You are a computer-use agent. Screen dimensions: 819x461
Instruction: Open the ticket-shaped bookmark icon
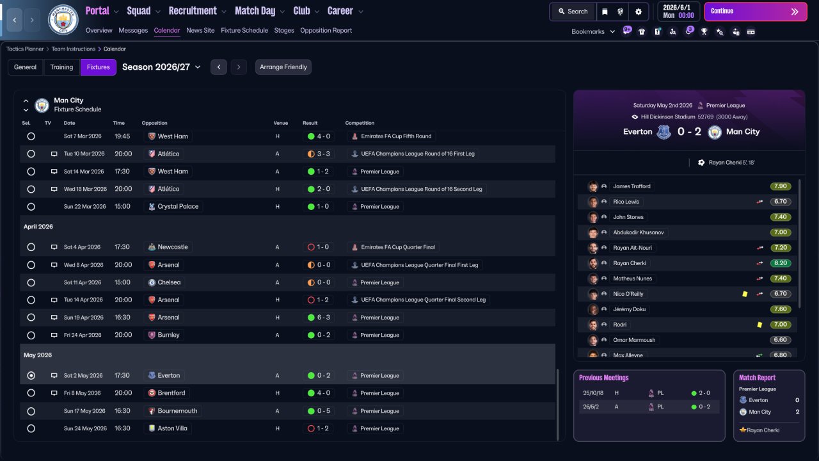point(751,31)
